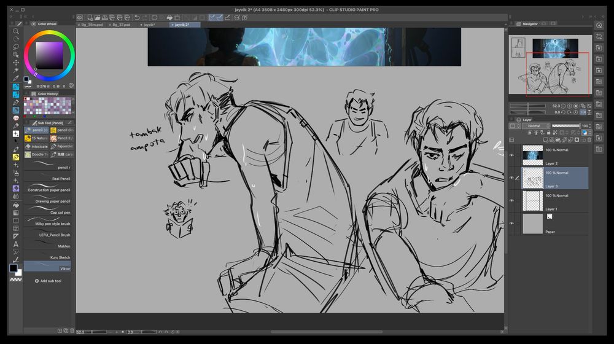Open the Layer panel menu button
The width and height of the screenshot is (614, 344).
point(512,120)
